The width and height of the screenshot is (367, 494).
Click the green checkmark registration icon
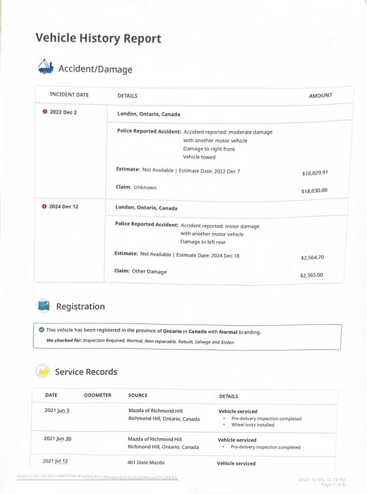point(41,330)
